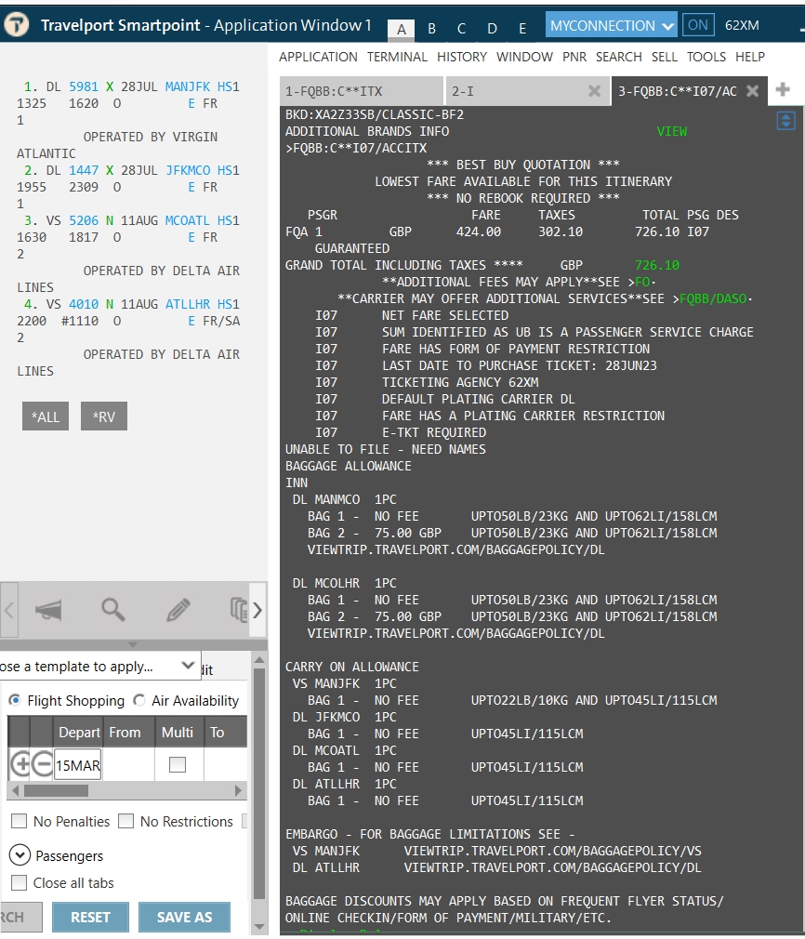Open the TERMINAL menu
This screenshot has width=805, height=939.
pos(397,57)
